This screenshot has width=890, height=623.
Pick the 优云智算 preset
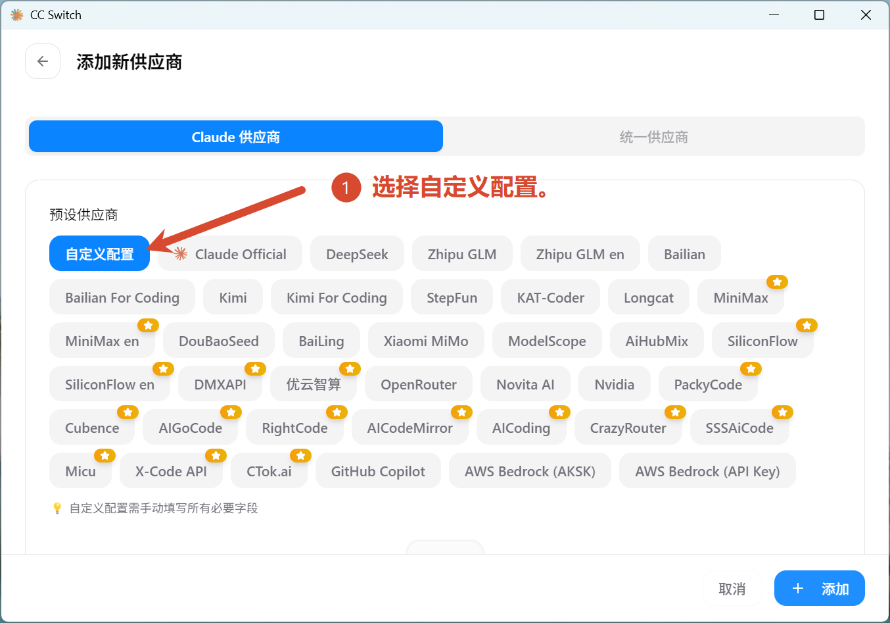[x=314, y=384]
